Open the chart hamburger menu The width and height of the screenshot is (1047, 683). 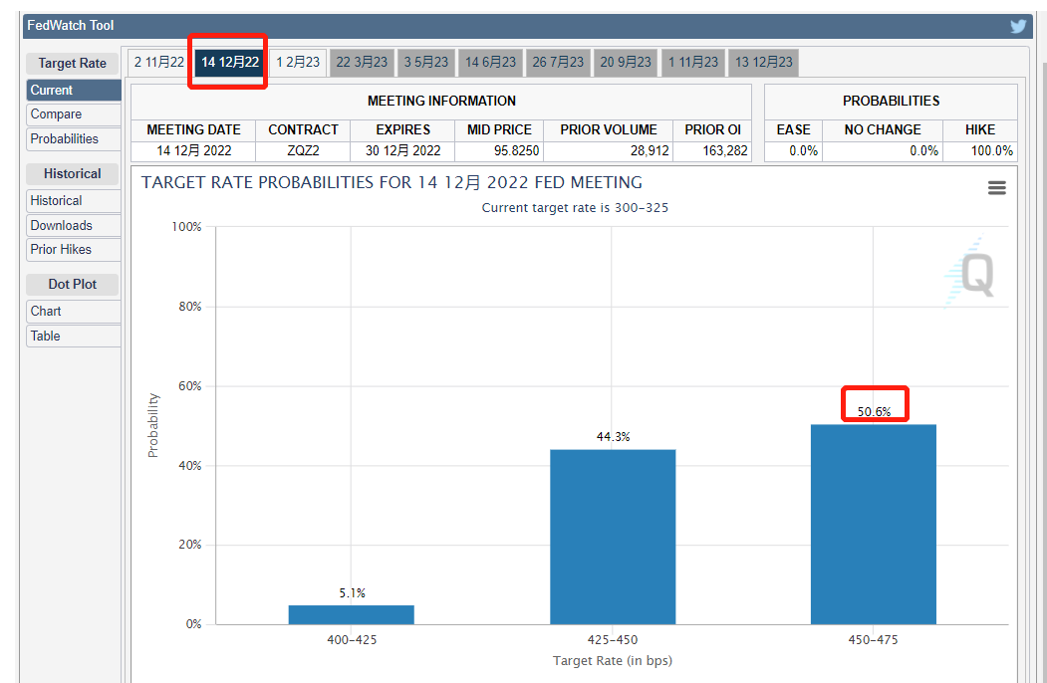996,188
